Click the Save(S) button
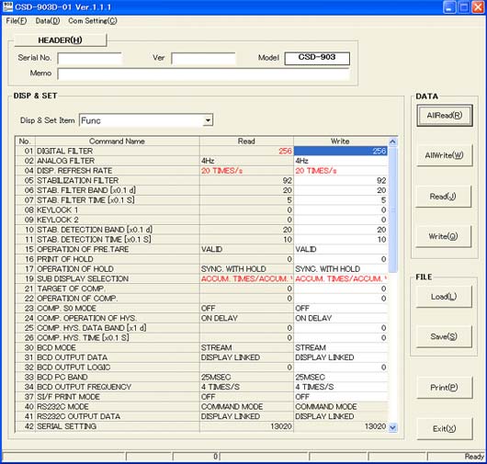Image resolution: width=487 pixels, height=464 pixels. click(444, 336)
